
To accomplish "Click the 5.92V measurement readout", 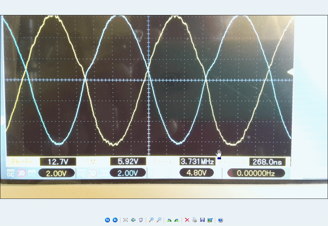I will [x=128, y=162].
